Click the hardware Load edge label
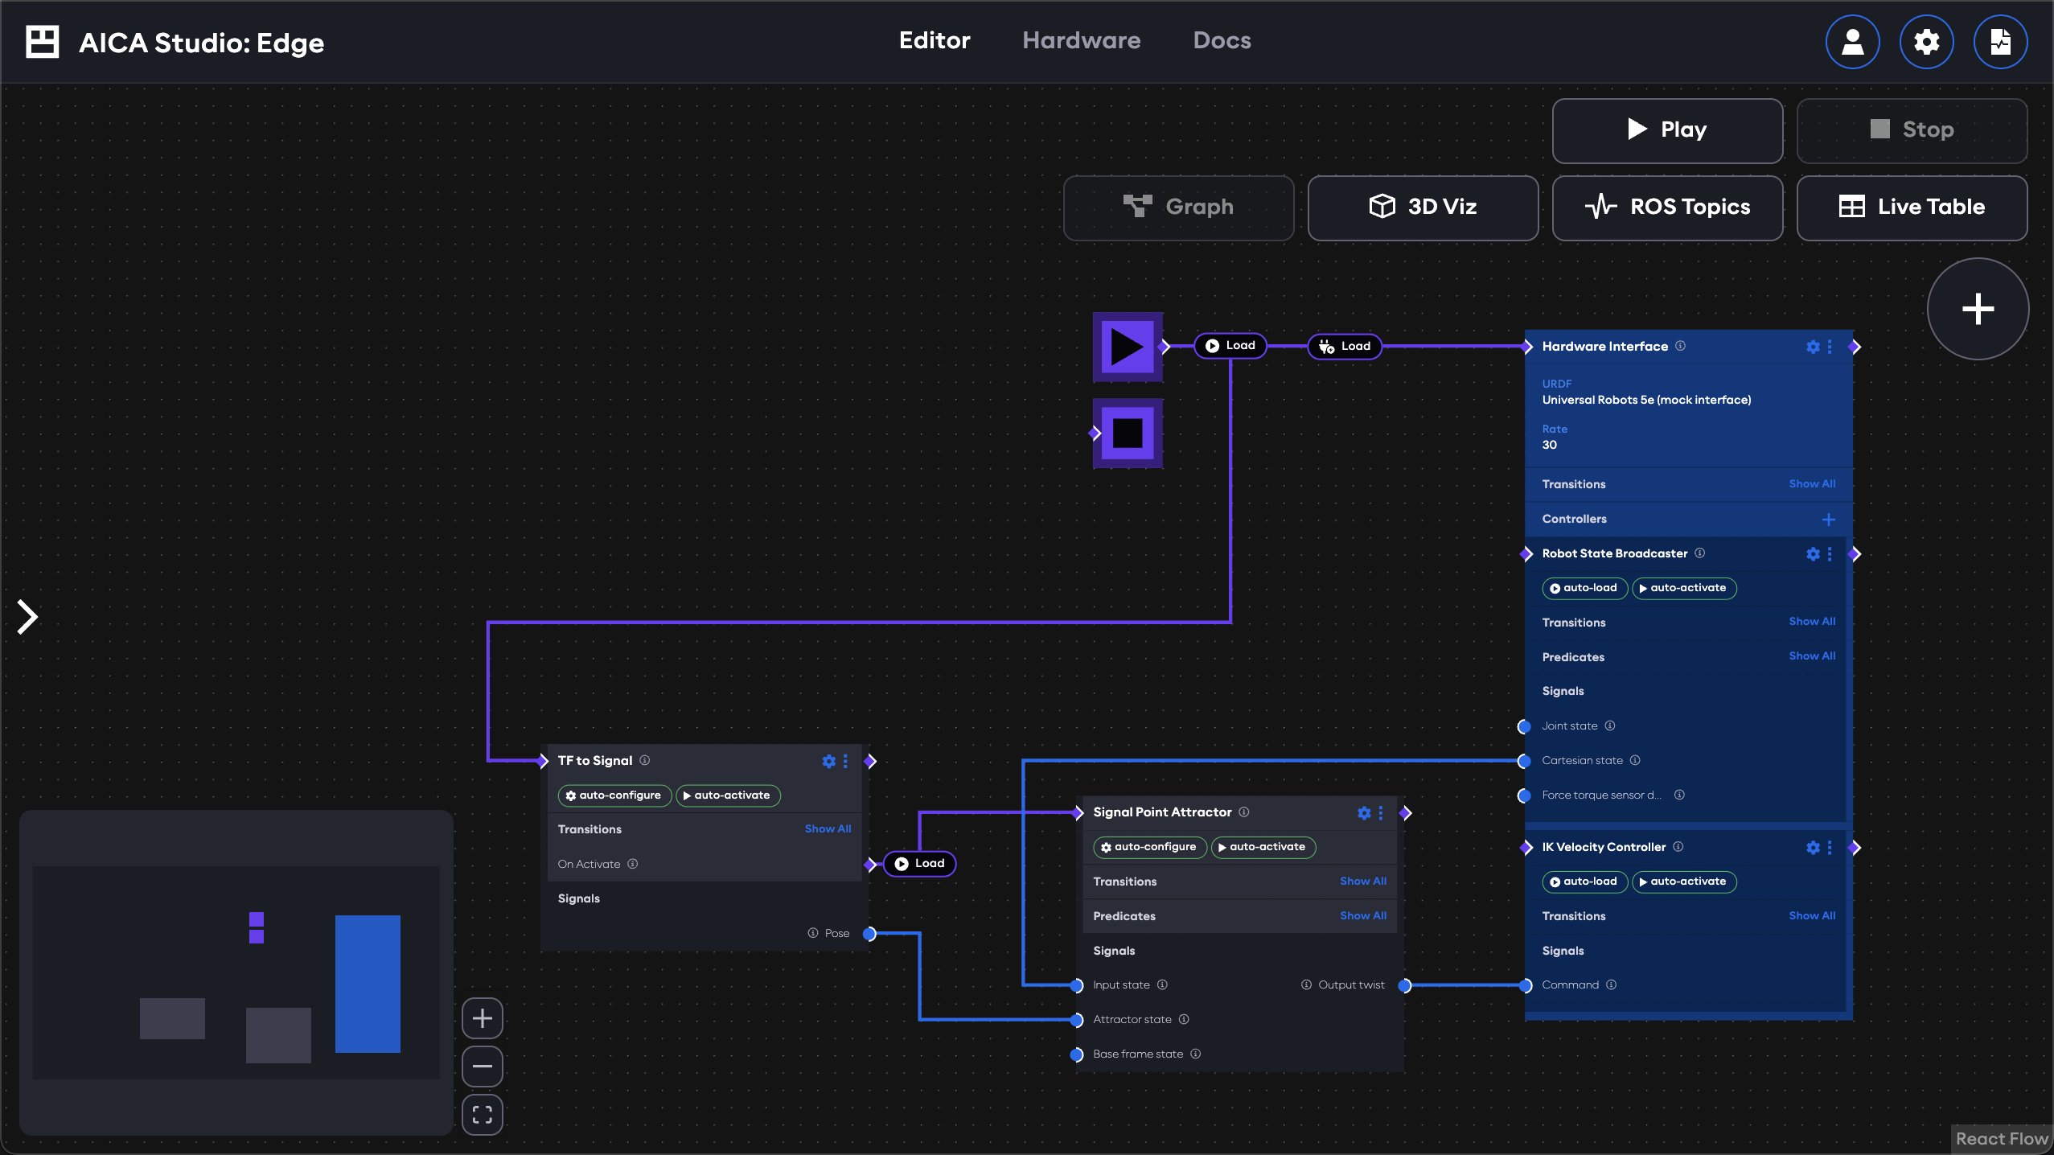2054x1155 pixels. click(x=1345, y=347)
